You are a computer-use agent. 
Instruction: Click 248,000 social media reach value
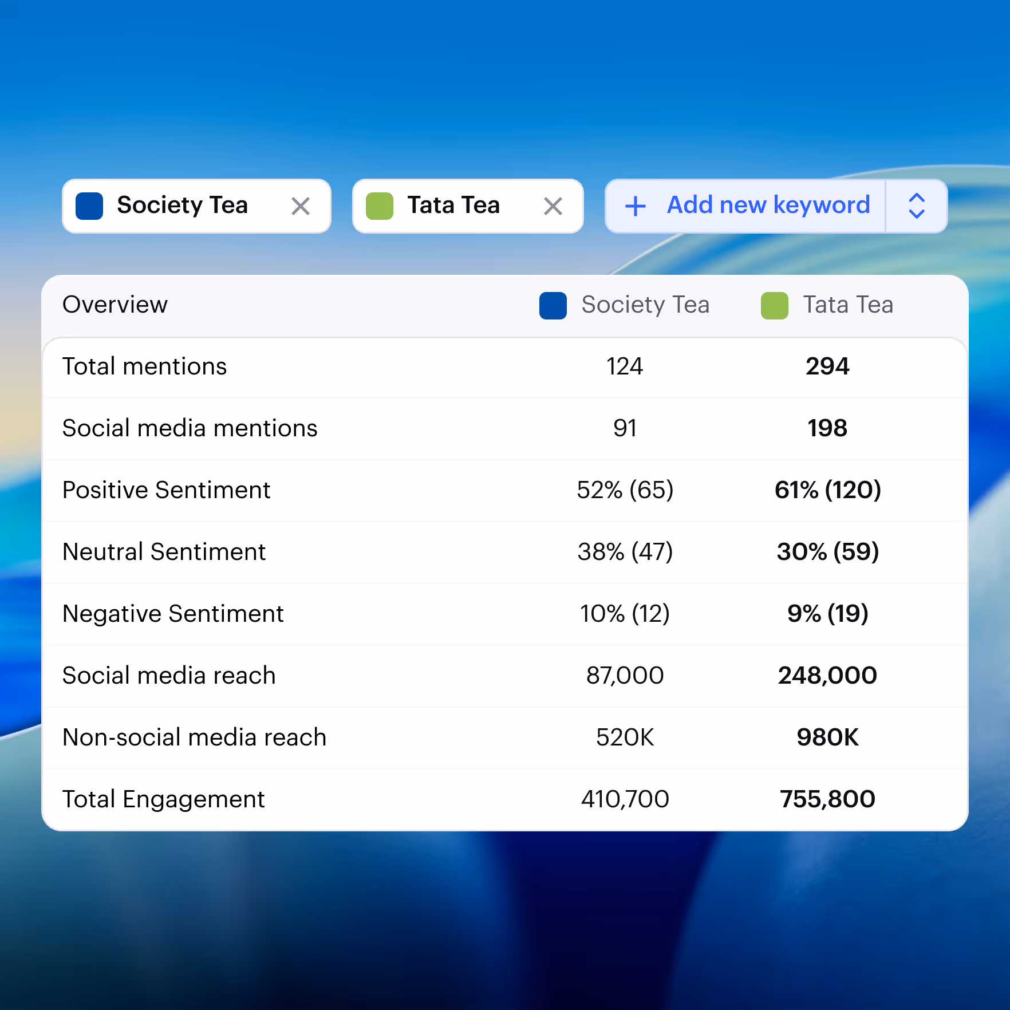(x=827, y=676)
